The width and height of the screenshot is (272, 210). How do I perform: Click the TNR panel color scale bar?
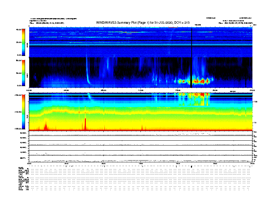coord(23,112)
